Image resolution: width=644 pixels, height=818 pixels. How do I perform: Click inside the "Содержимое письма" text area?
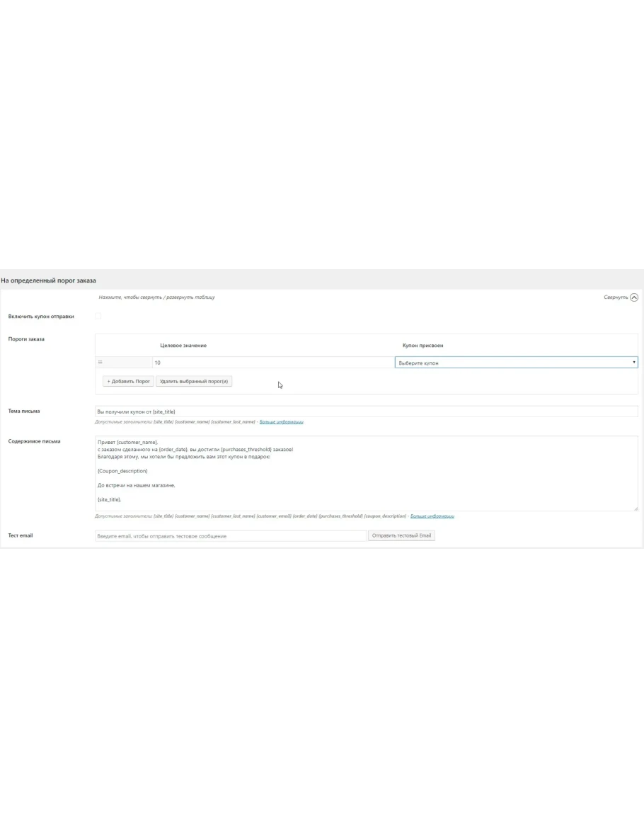click(366, 472)
